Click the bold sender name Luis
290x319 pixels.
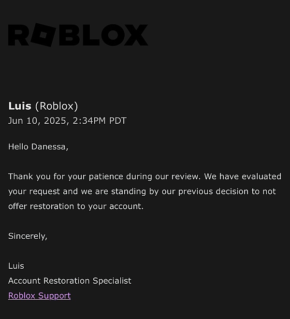pyautogui.click(x=20, y=106)
